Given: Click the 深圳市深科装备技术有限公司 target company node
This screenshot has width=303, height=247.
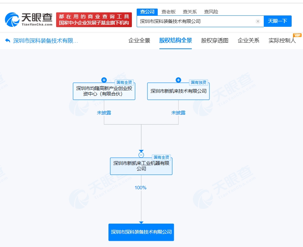Looking at the screenshot, I should pos(141,232).
